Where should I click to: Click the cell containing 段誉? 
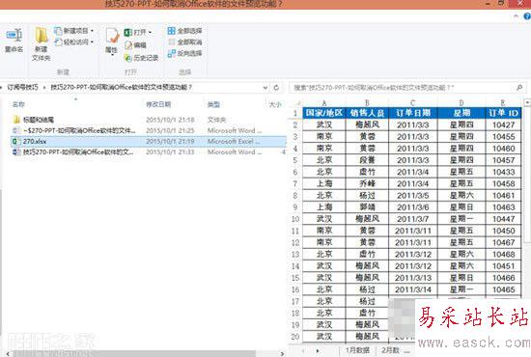(x=367, y=160)
